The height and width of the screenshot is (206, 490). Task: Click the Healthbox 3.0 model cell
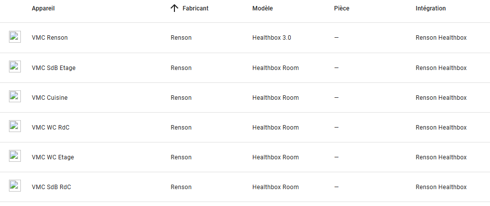pos(271,38)
